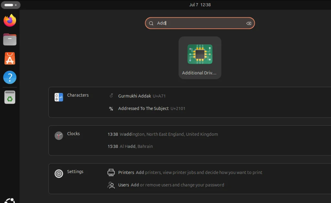Screen dimensions: 331x203
Task: Open the Settings gear icon
Action: coord(59,174)
